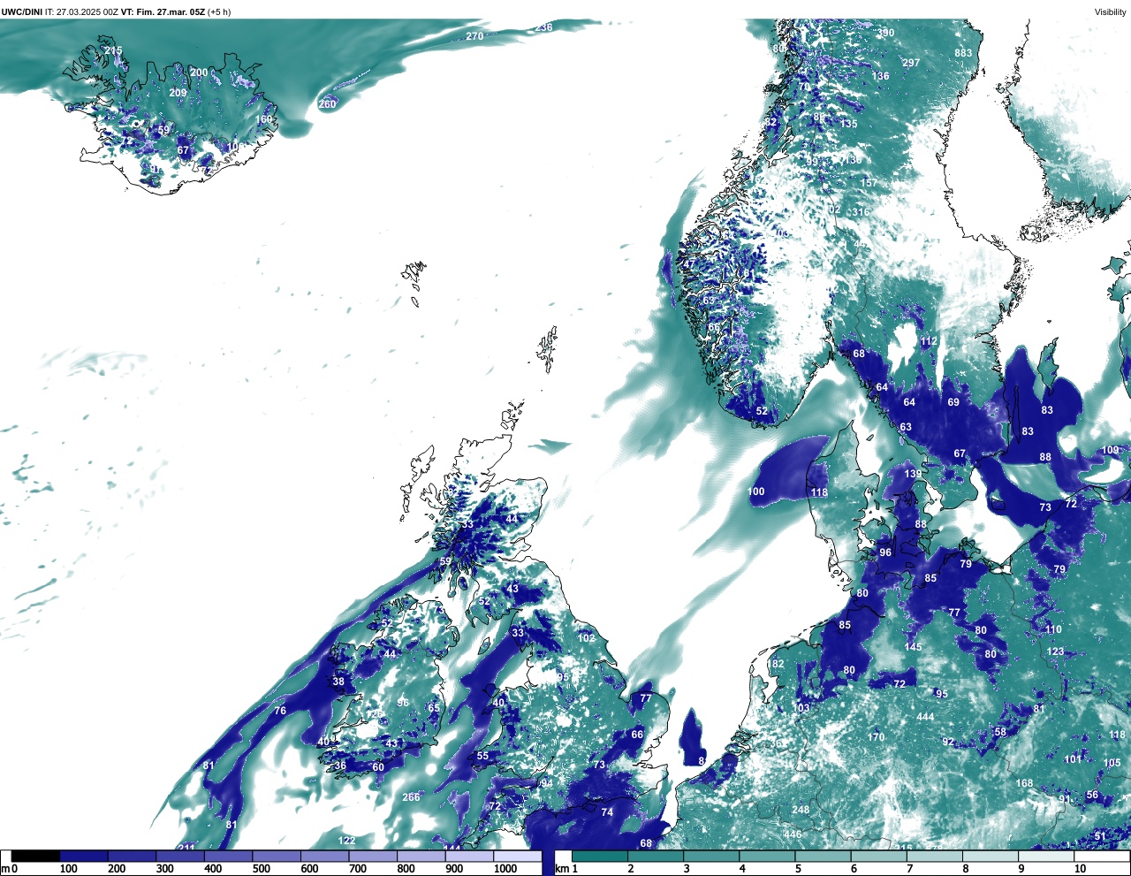This screenshot has width=1131, height=876.
Task: Select the 300–400 m legend color swatch
Action: pos(180,857)
